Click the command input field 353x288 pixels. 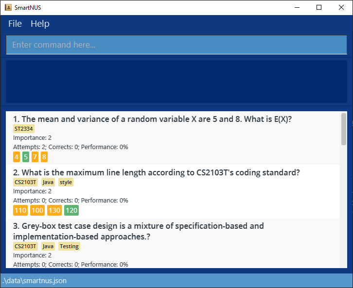coord(176,45)
